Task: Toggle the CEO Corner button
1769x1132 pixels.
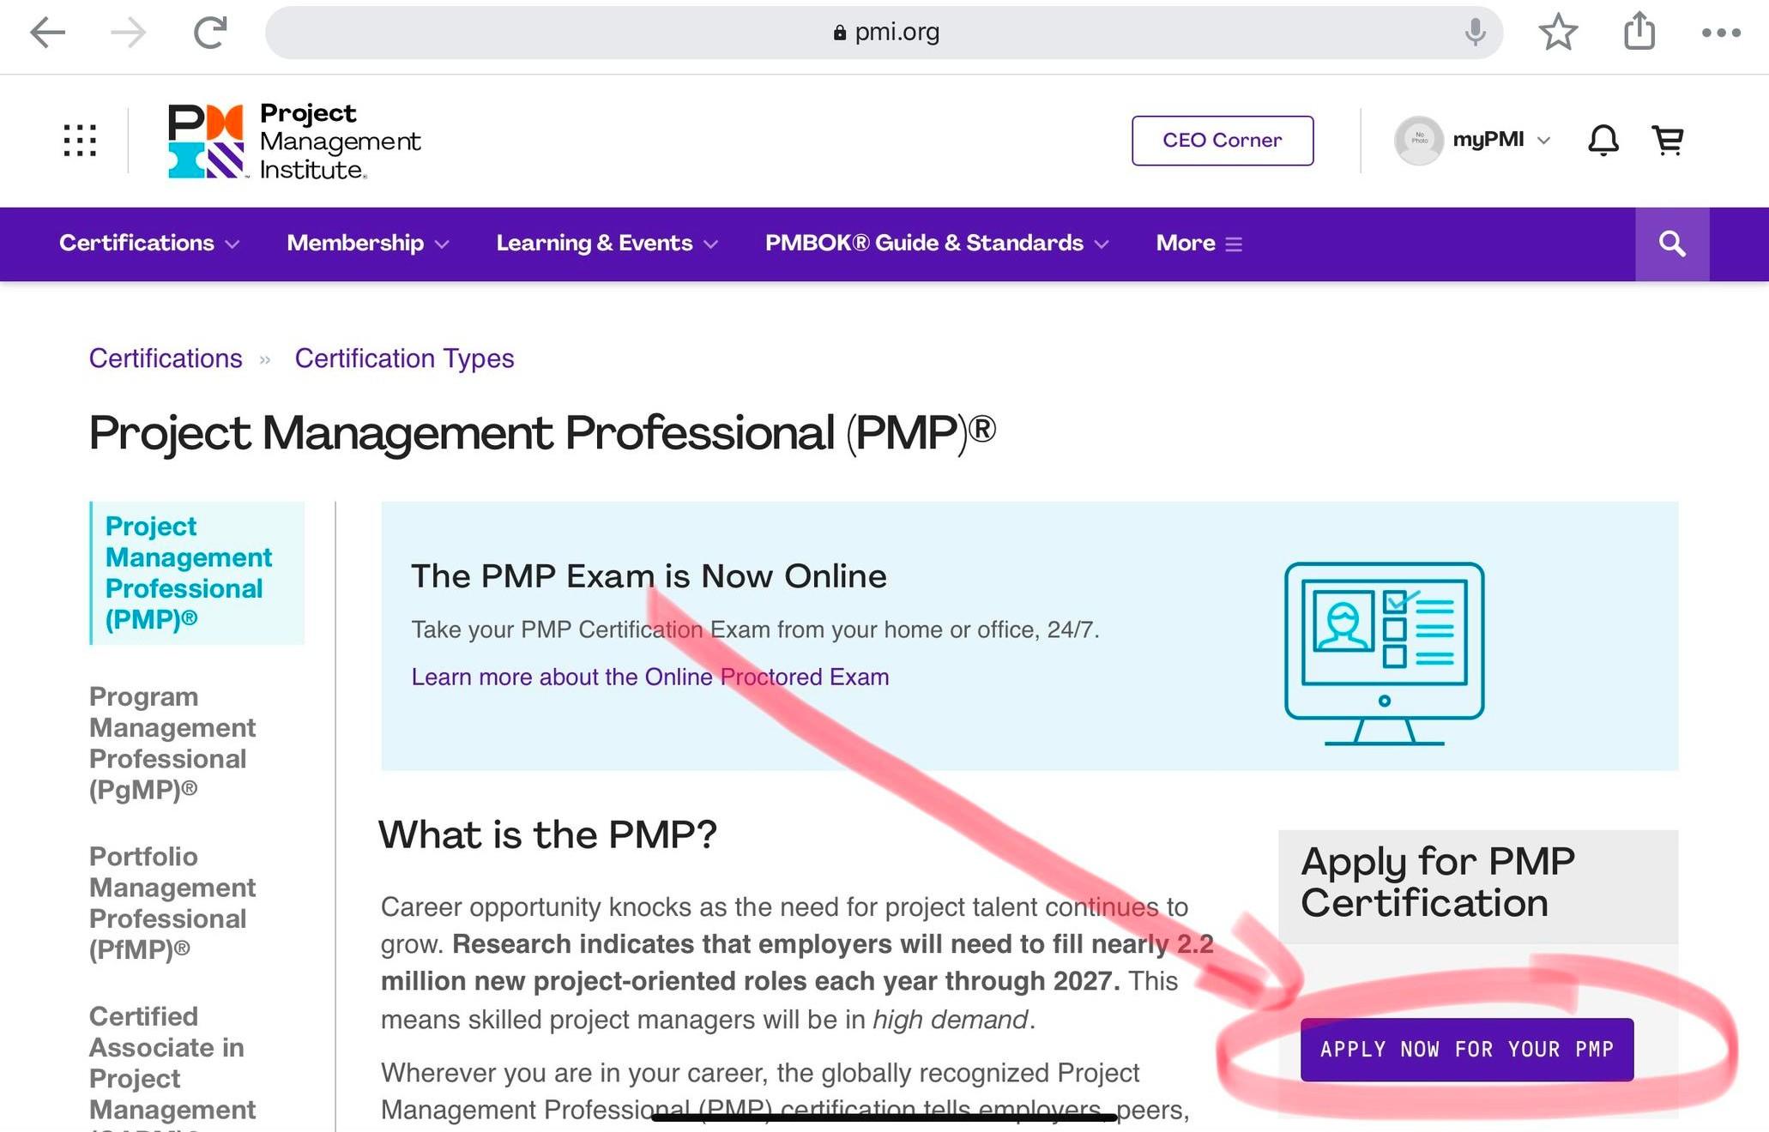Action: (1223, 139)
